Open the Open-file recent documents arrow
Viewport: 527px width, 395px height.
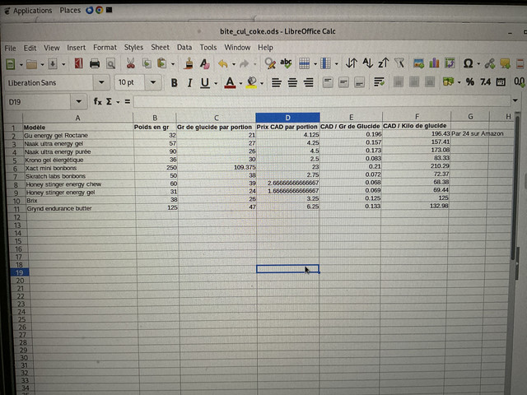(x=42, y=64)
